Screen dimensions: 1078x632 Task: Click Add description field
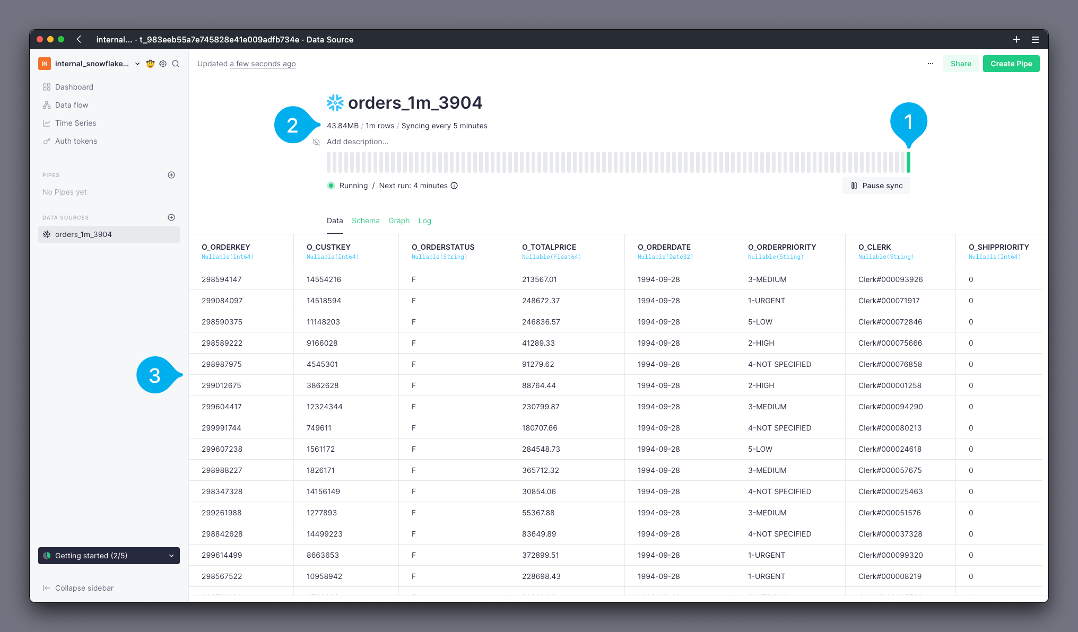point(358,142)
